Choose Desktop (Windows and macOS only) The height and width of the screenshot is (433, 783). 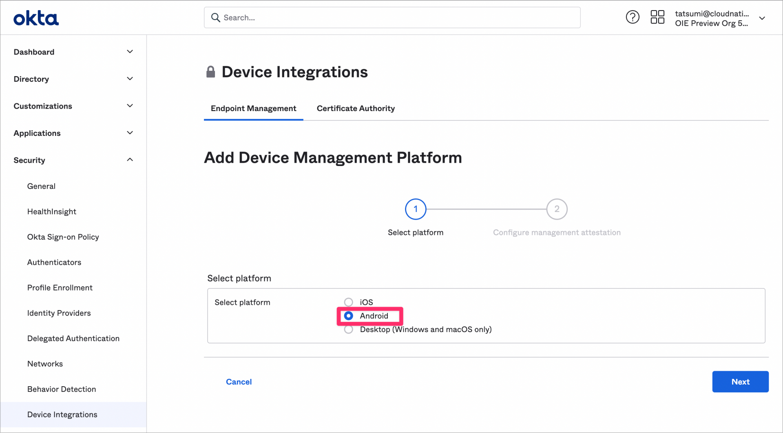point(348,329)
